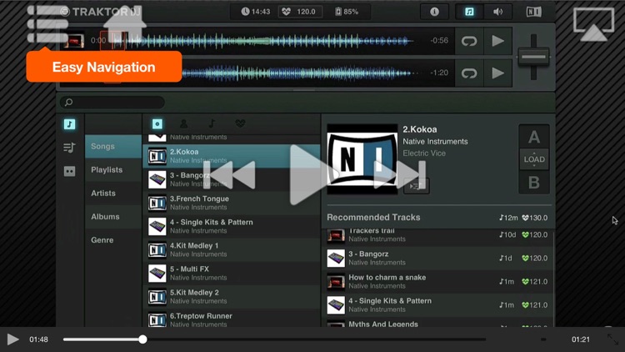The width and height of the screenshot is (625, 352).
Task: Select the Playlists category
Action: tap(113, 170)
